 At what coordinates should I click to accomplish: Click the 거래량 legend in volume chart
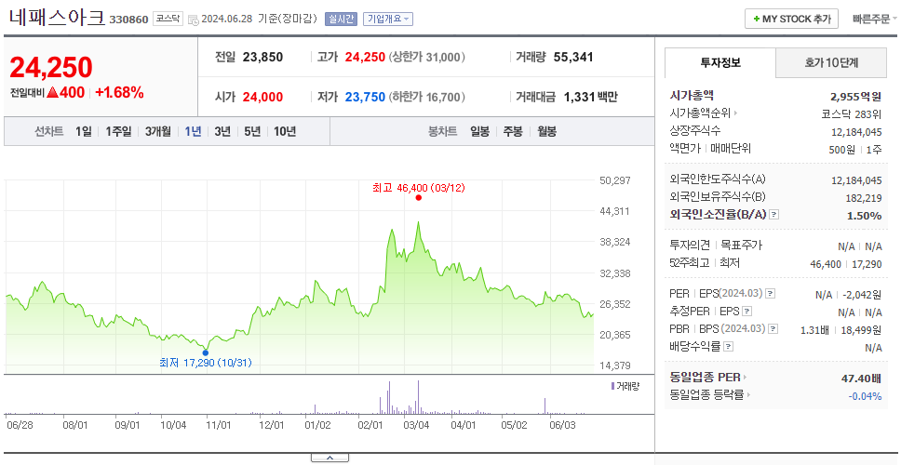[x=625, y=386]
